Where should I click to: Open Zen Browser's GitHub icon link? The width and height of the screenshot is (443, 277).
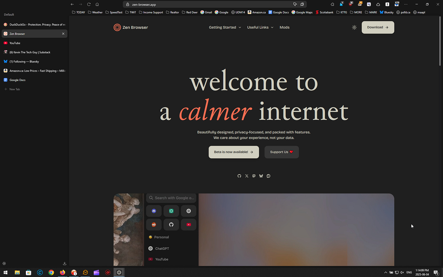239,176
